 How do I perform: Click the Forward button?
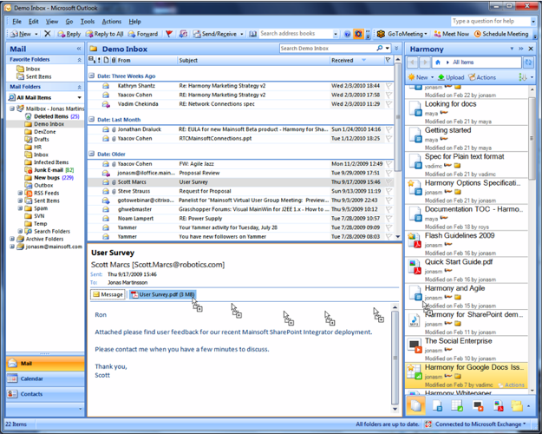pyautogui.click(x=143, y=34)
